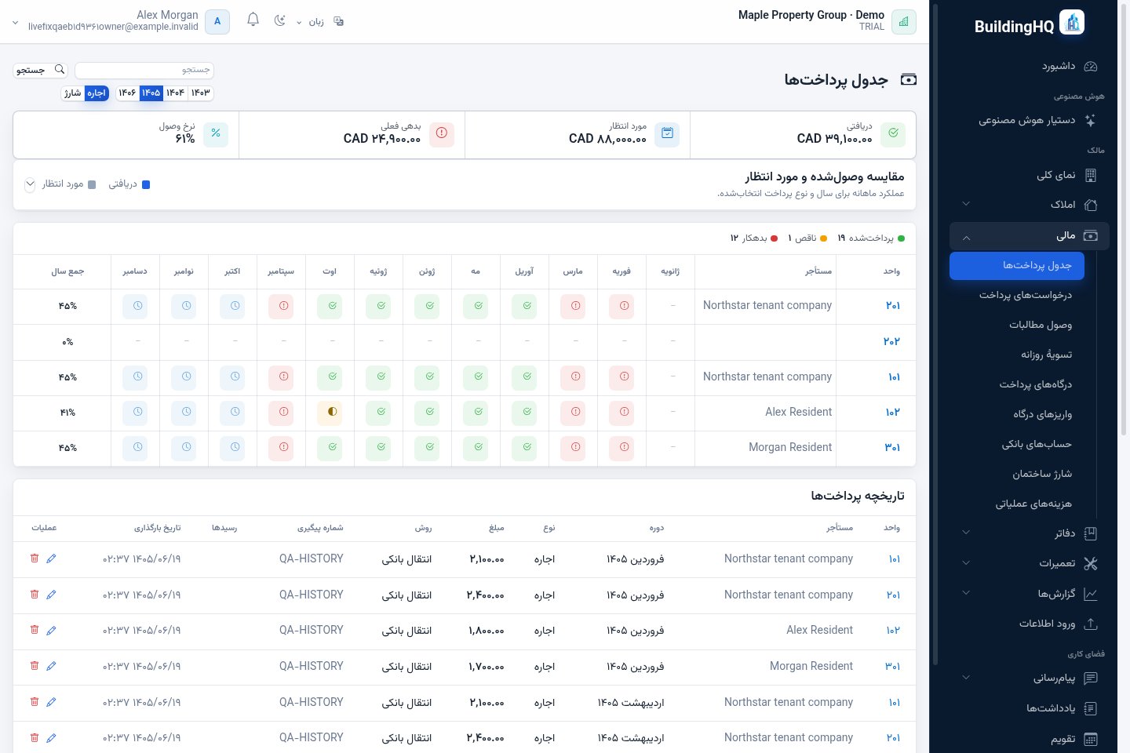This screenshot has width=1130, height=753.
Task: Expand the Alex Morgan account menu chevron
Action: coord(15,23)
